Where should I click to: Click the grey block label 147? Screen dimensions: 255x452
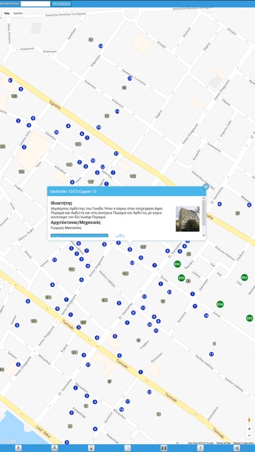[91, 182]
